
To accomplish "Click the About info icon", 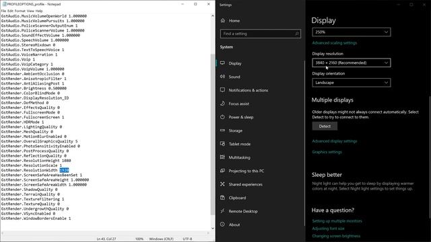I will 222,225.
